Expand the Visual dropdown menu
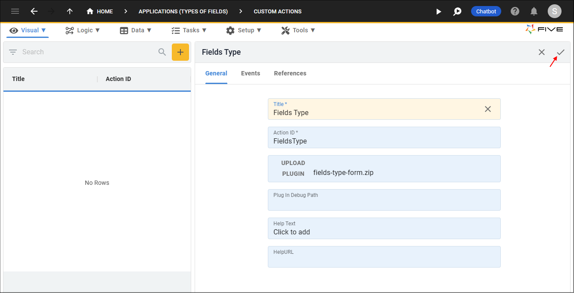 (28, 30)
